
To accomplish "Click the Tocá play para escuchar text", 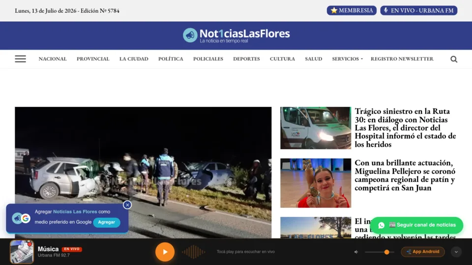I will click(x=246, y=252).
